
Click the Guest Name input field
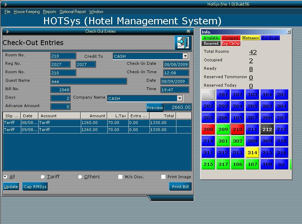pos(88,81)
